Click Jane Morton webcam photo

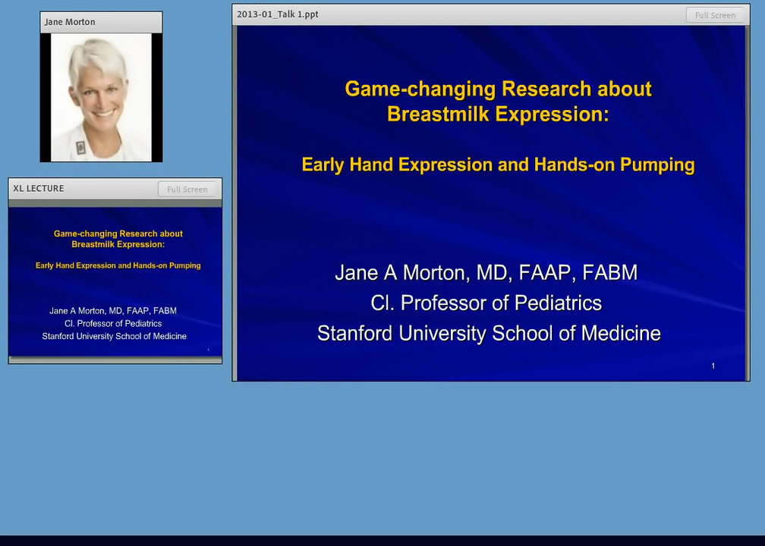[x=101, y=98]
